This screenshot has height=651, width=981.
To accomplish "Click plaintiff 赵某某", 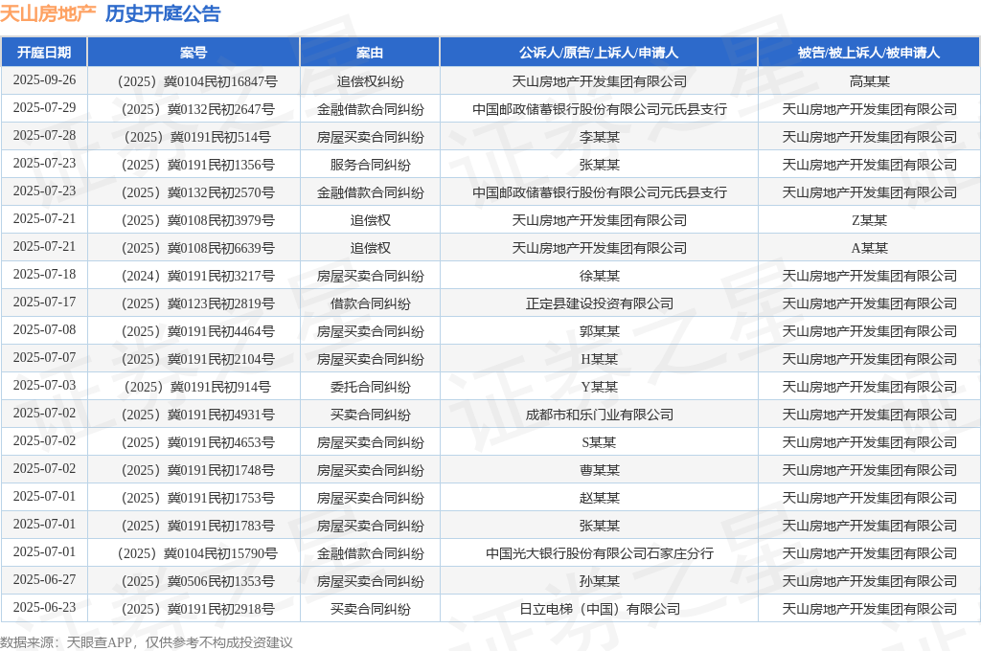I will coord(600,498).
